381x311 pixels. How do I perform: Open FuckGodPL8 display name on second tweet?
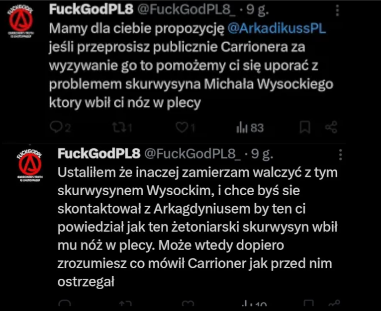pos(99,154)
